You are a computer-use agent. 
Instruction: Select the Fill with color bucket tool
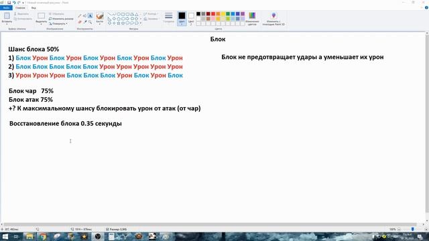[85, 16]
